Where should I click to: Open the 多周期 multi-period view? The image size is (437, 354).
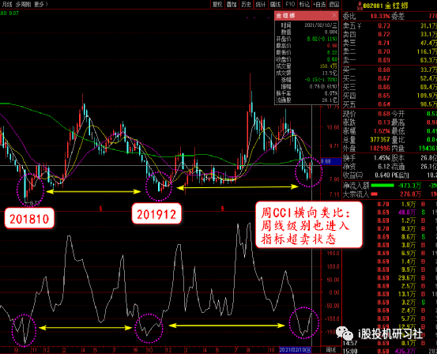pos(24,4)
